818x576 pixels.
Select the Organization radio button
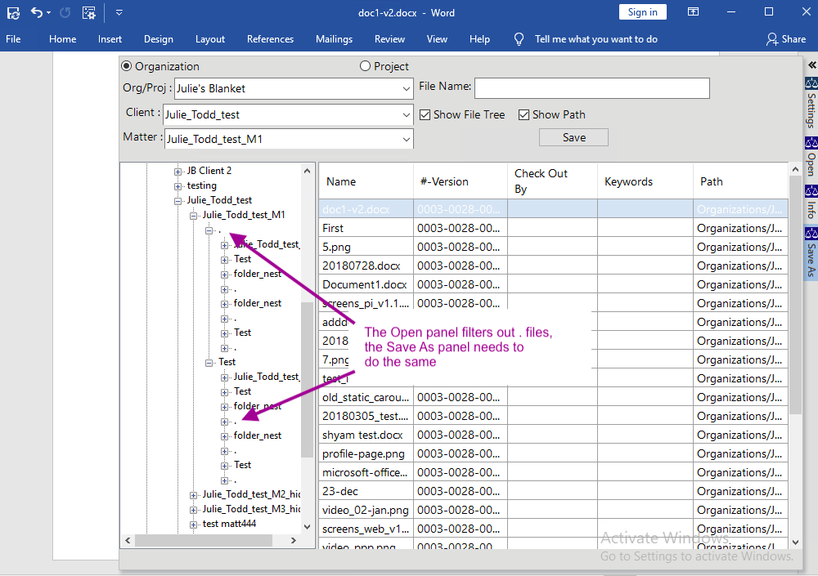[126, 66]
